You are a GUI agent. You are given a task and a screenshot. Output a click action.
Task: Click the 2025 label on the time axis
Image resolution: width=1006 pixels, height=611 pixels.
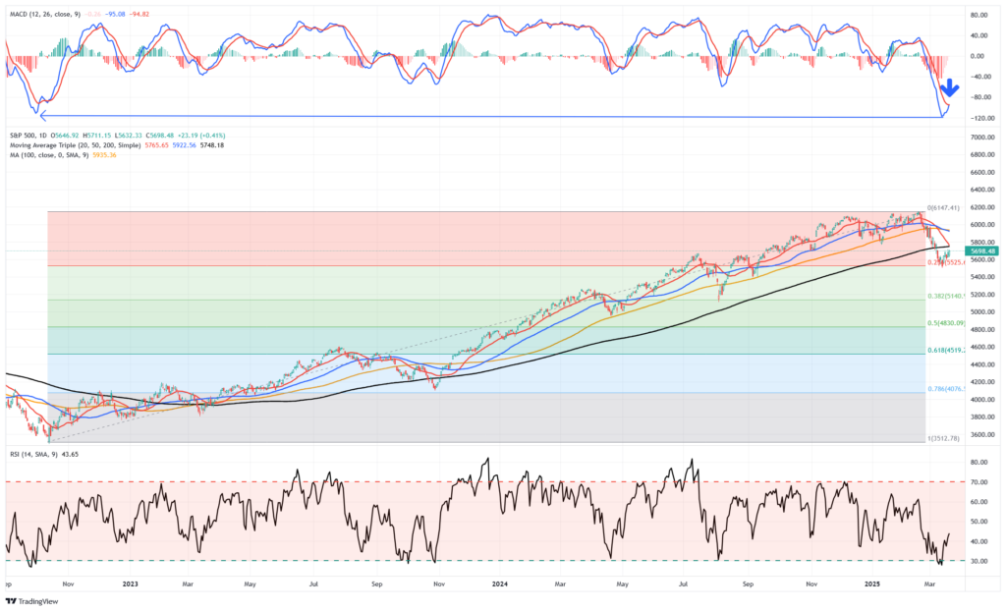point(872,584)
